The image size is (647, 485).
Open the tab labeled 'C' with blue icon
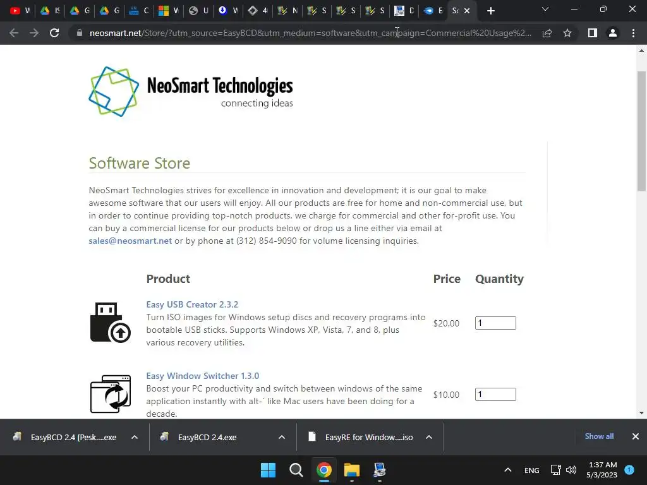(138, 11)
